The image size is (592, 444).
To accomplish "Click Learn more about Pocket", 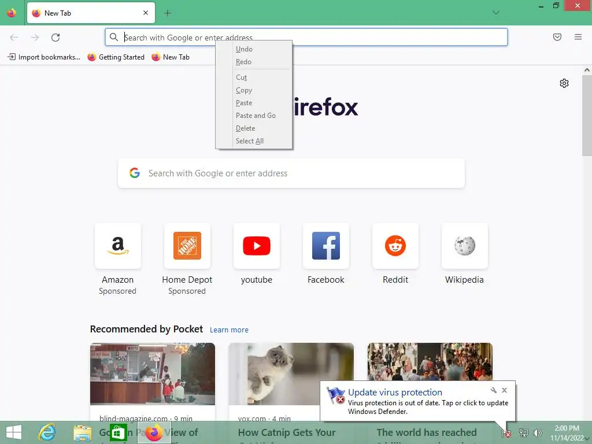I will click(229, 330).
